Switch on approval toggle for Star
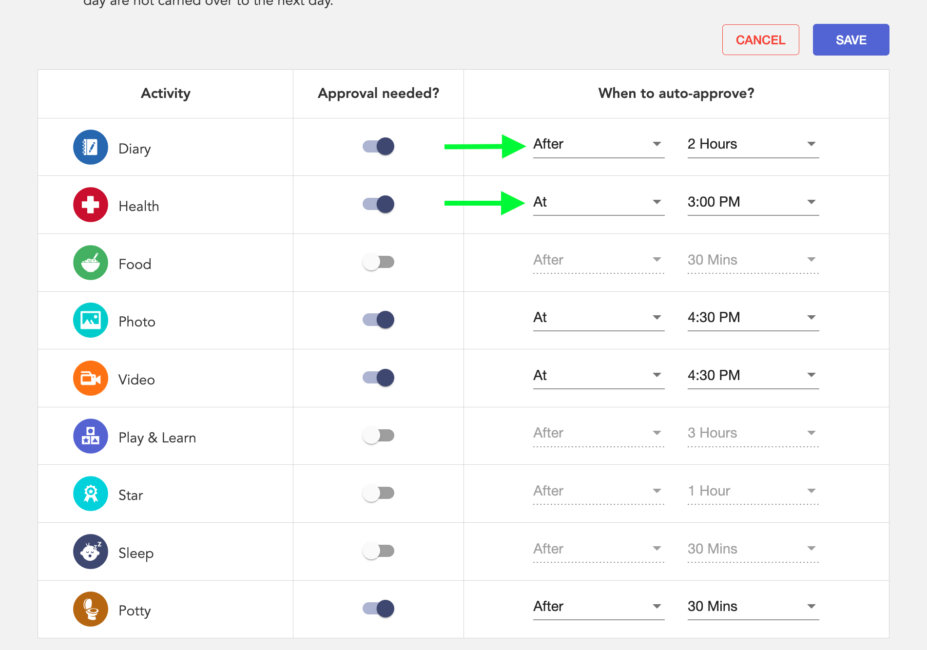 (378, 493)
